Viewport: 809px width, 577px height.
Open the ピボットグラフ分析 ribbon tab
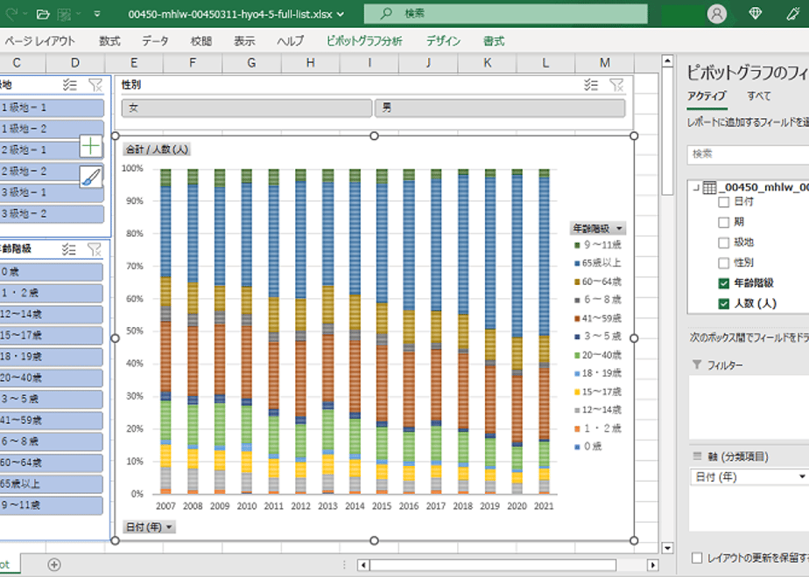pos(364,41)
